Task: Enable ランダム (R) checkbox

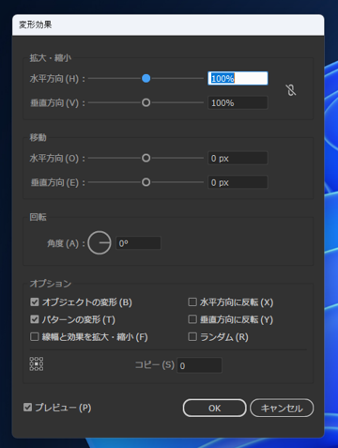Action: click(x=192, y=337)
